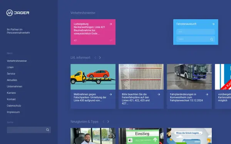
Task: Click the tow truck illustration thumbnail
Action: 93,77
